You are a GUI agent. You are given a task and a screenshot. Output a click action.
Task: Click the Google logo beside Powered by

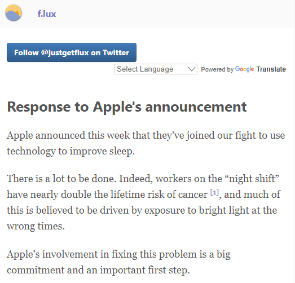[x=245, y=69]
